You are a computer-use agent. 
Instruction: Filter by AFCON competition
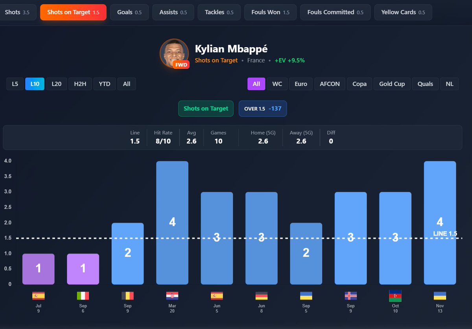click(x=330, y=84)
